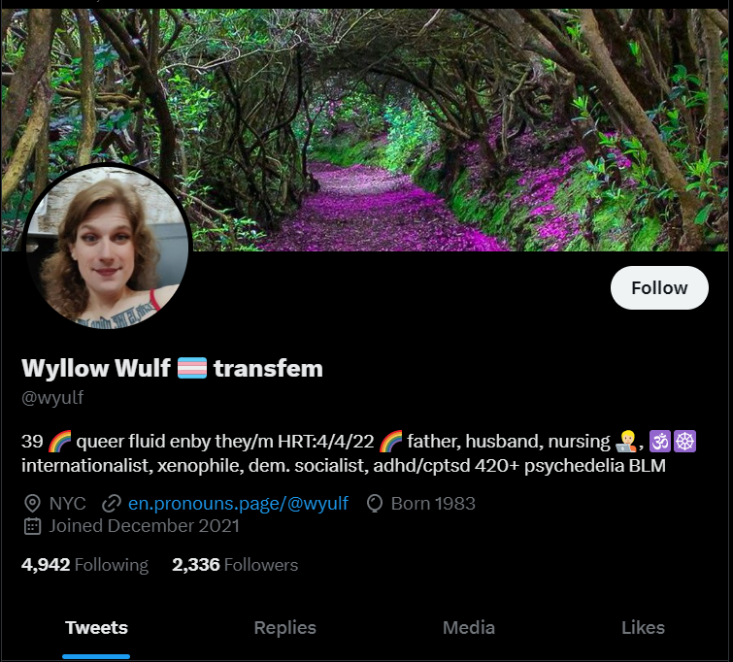Open the forest path banner image
This screenshot has width=733, height=662.
pos(367,130)
